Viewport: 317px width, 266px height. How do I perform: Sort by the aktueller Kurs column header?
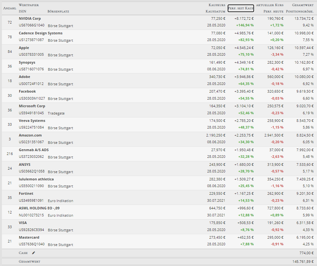270,5
